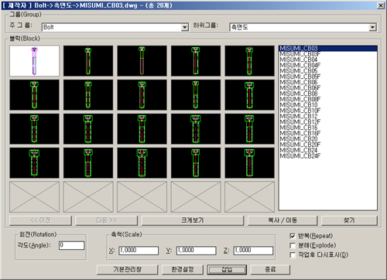Expand the 하위그룹 측면도 dropdown
This screenshot has height=280, width=387.
pyautogui.click(x=372, y=27)
